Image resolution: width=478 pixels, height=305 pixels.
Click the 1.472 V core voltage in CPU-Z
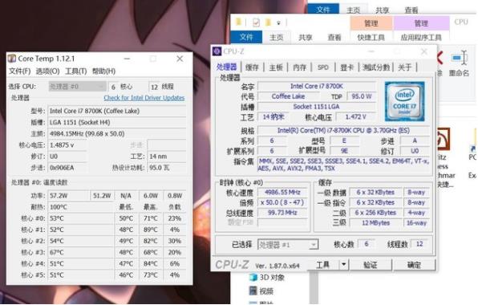[x=356, y=117]
